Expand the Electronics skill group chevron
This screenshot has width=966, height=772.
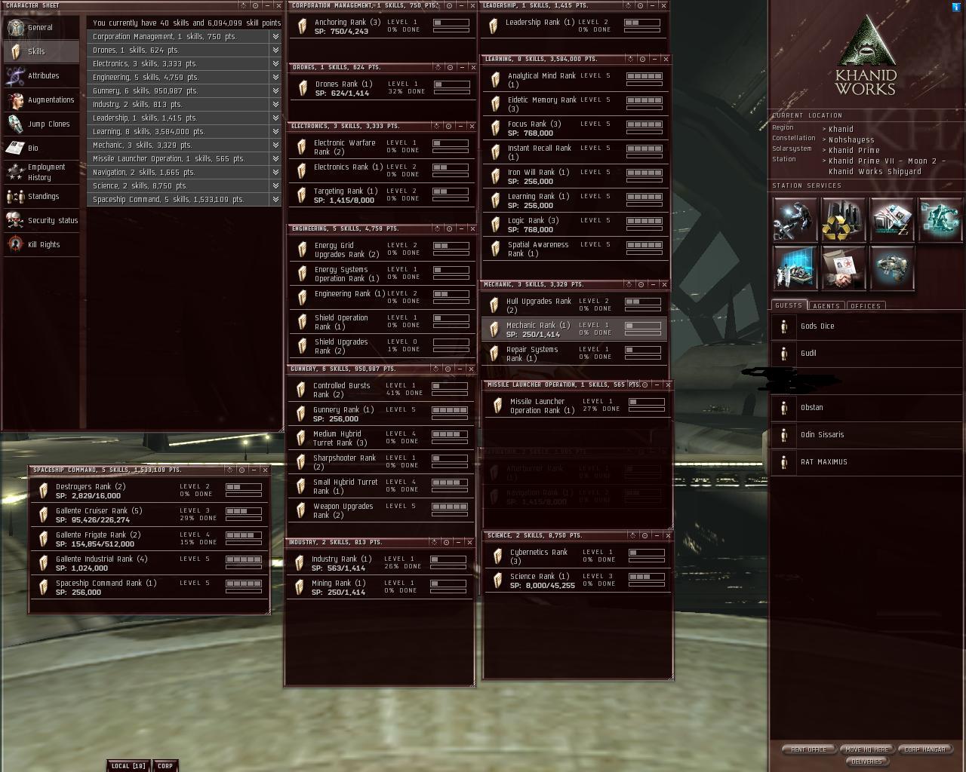click(x=275, y=63)
